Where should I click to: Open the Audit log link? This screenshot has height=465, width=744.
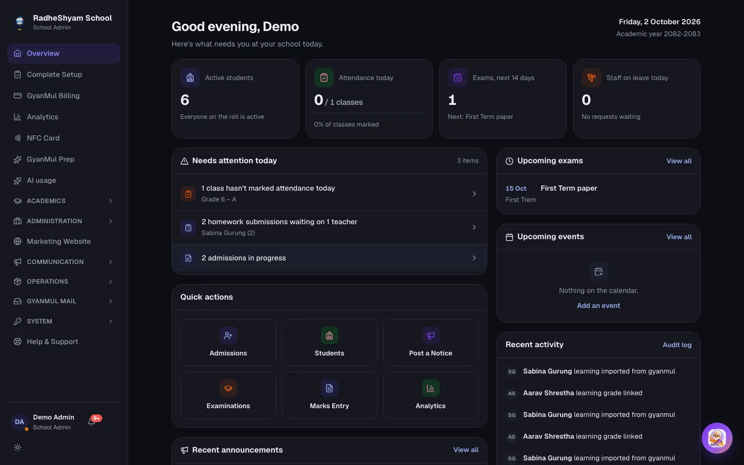[x=677, y=345]
